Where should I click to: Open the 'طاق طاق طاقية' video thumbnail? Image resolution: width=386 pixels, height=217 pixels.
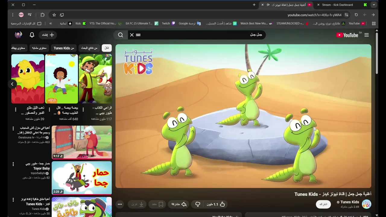tap(82, 207)
